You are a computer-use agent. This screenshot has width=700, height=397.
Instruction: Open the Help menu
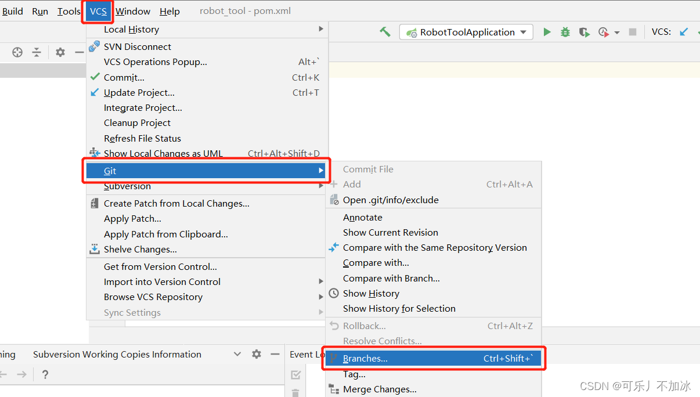point(169,11)
